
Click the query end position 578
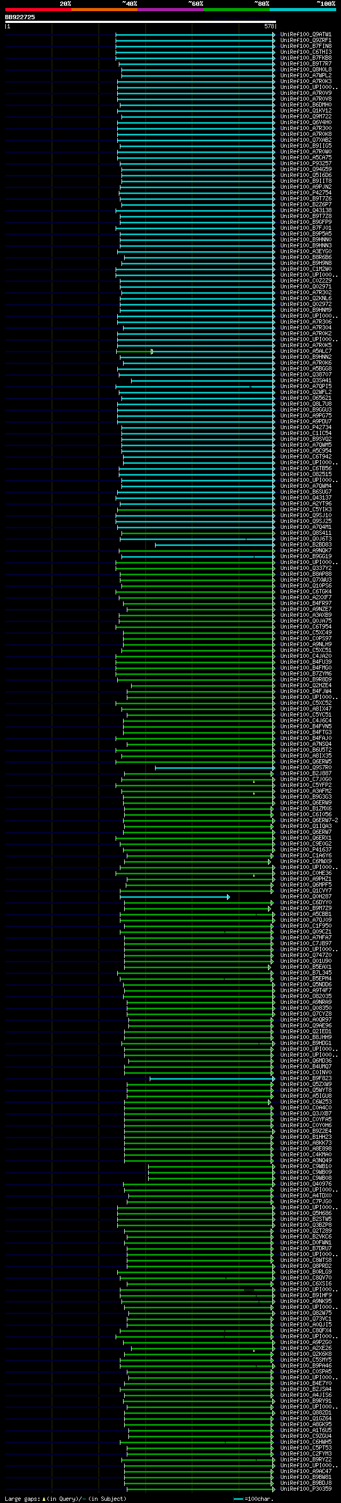tap(269, 26)
